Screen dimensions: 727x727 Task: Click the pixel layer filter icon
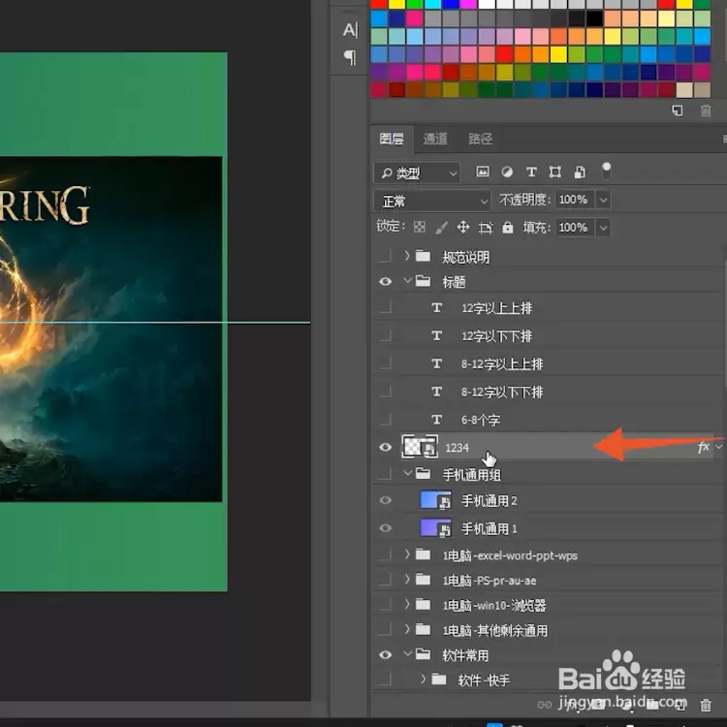click(482, 172)
